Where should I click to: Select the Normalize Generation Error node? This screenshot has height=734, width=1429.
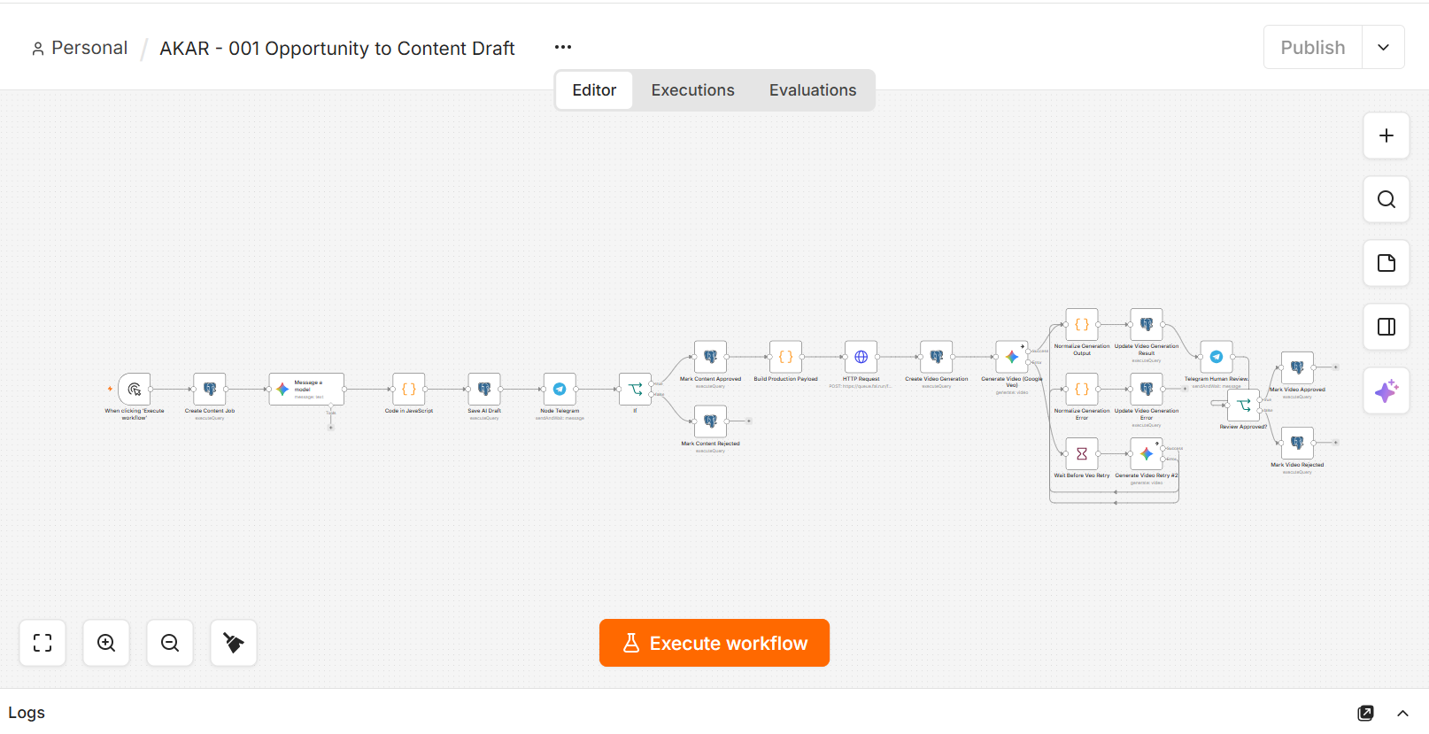(1082, 389)
